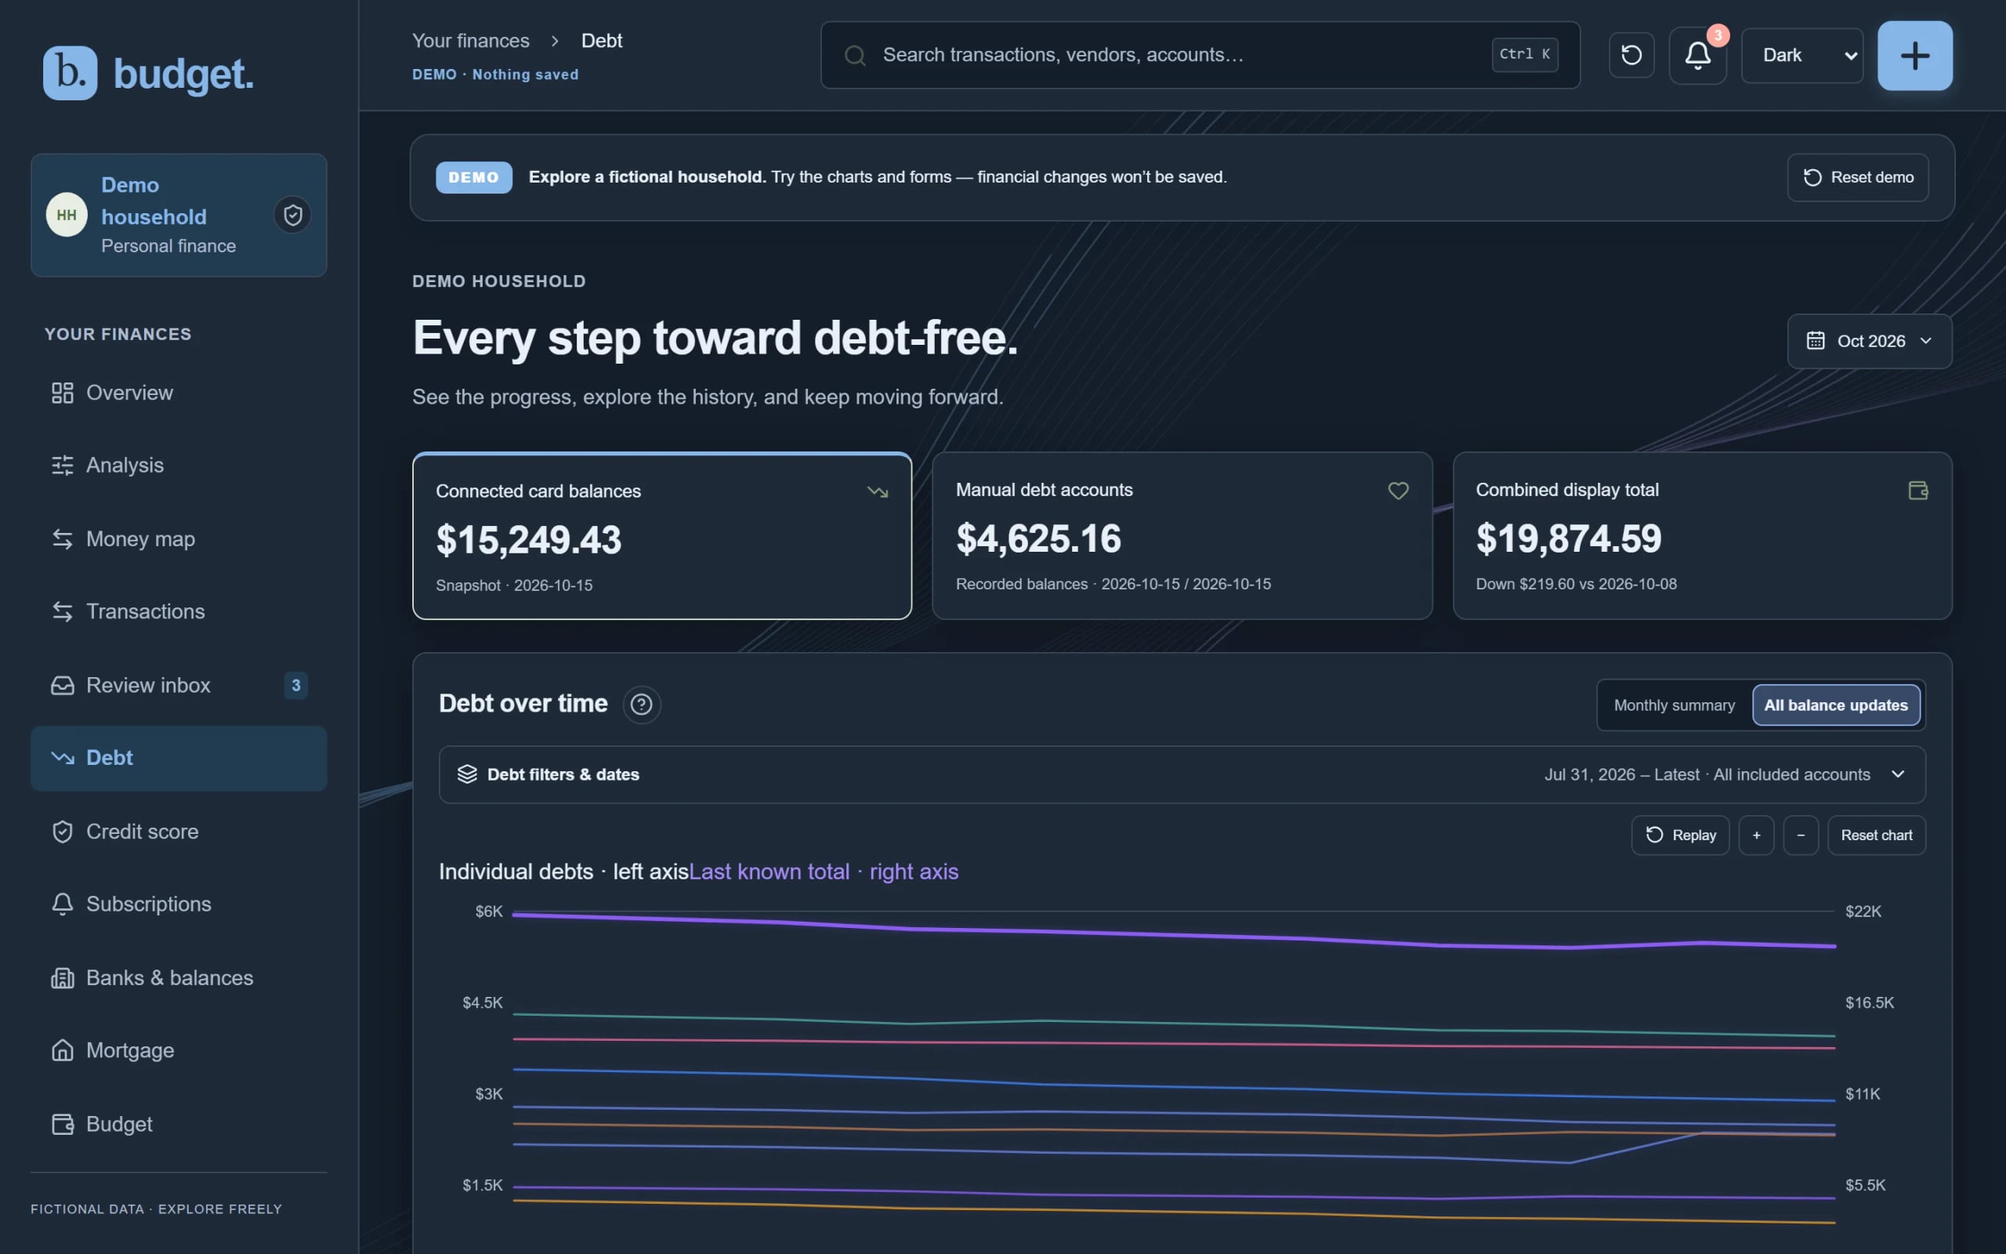The image size is (2006, 1254).
Task: Click the calendar icon in Oct 2026 selector
Action: (x=1816, y=341)
